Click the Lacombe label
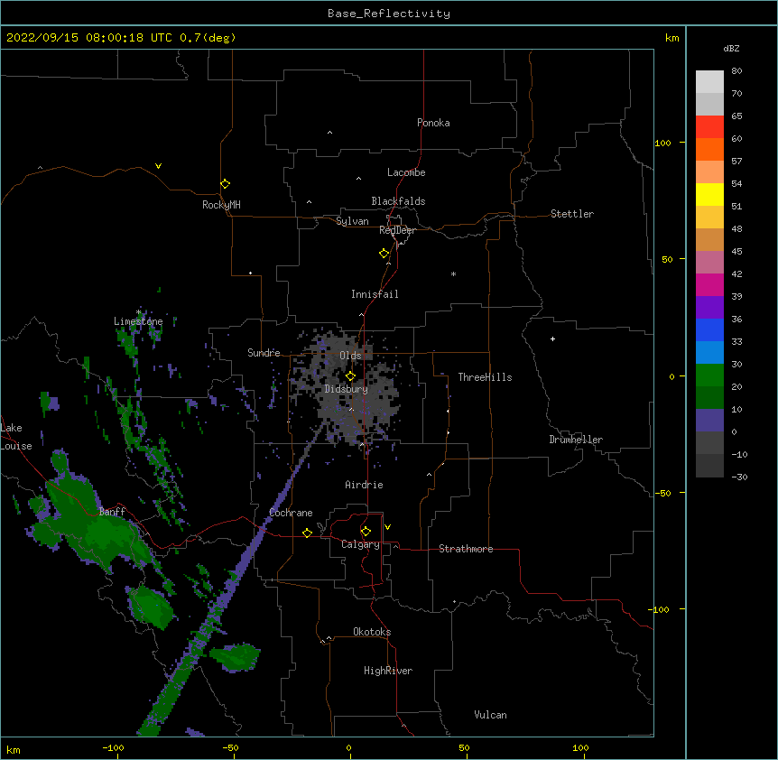Screen dimensions: 778x760 (x=406, y=172)
